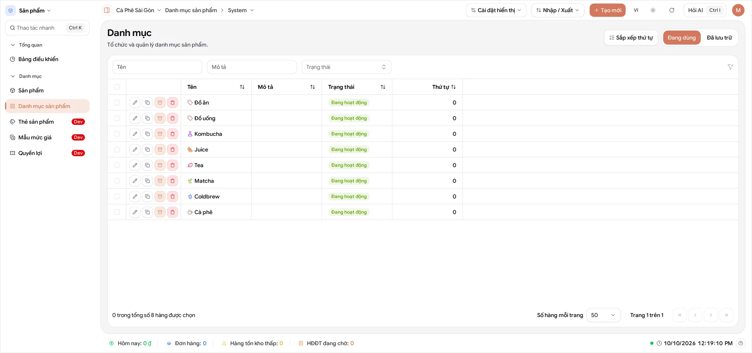
Task: Focus the Tên filter input field
Action: [x=157, y=67]
